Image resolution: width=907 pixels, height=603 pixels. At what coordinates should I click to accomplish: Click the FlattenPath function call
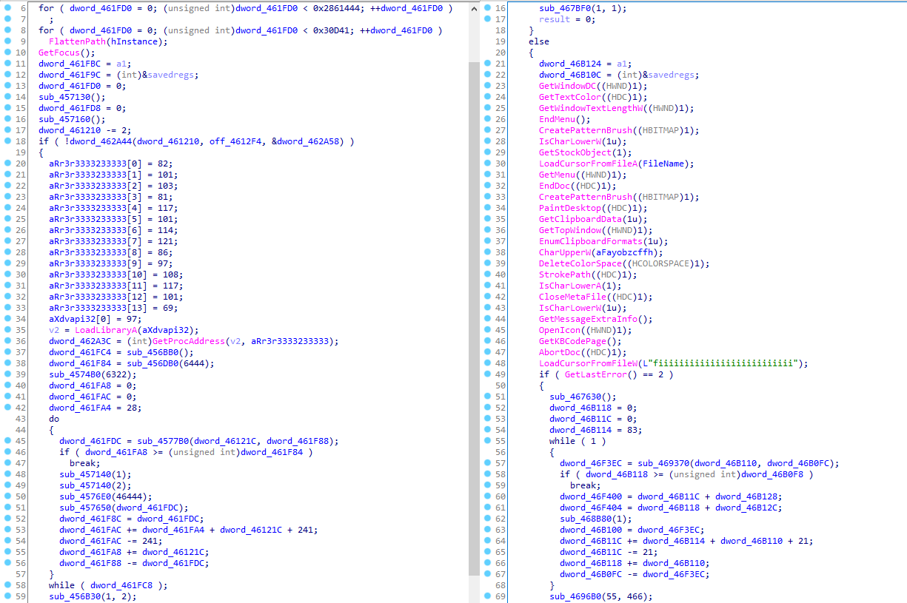coord(76,41)
